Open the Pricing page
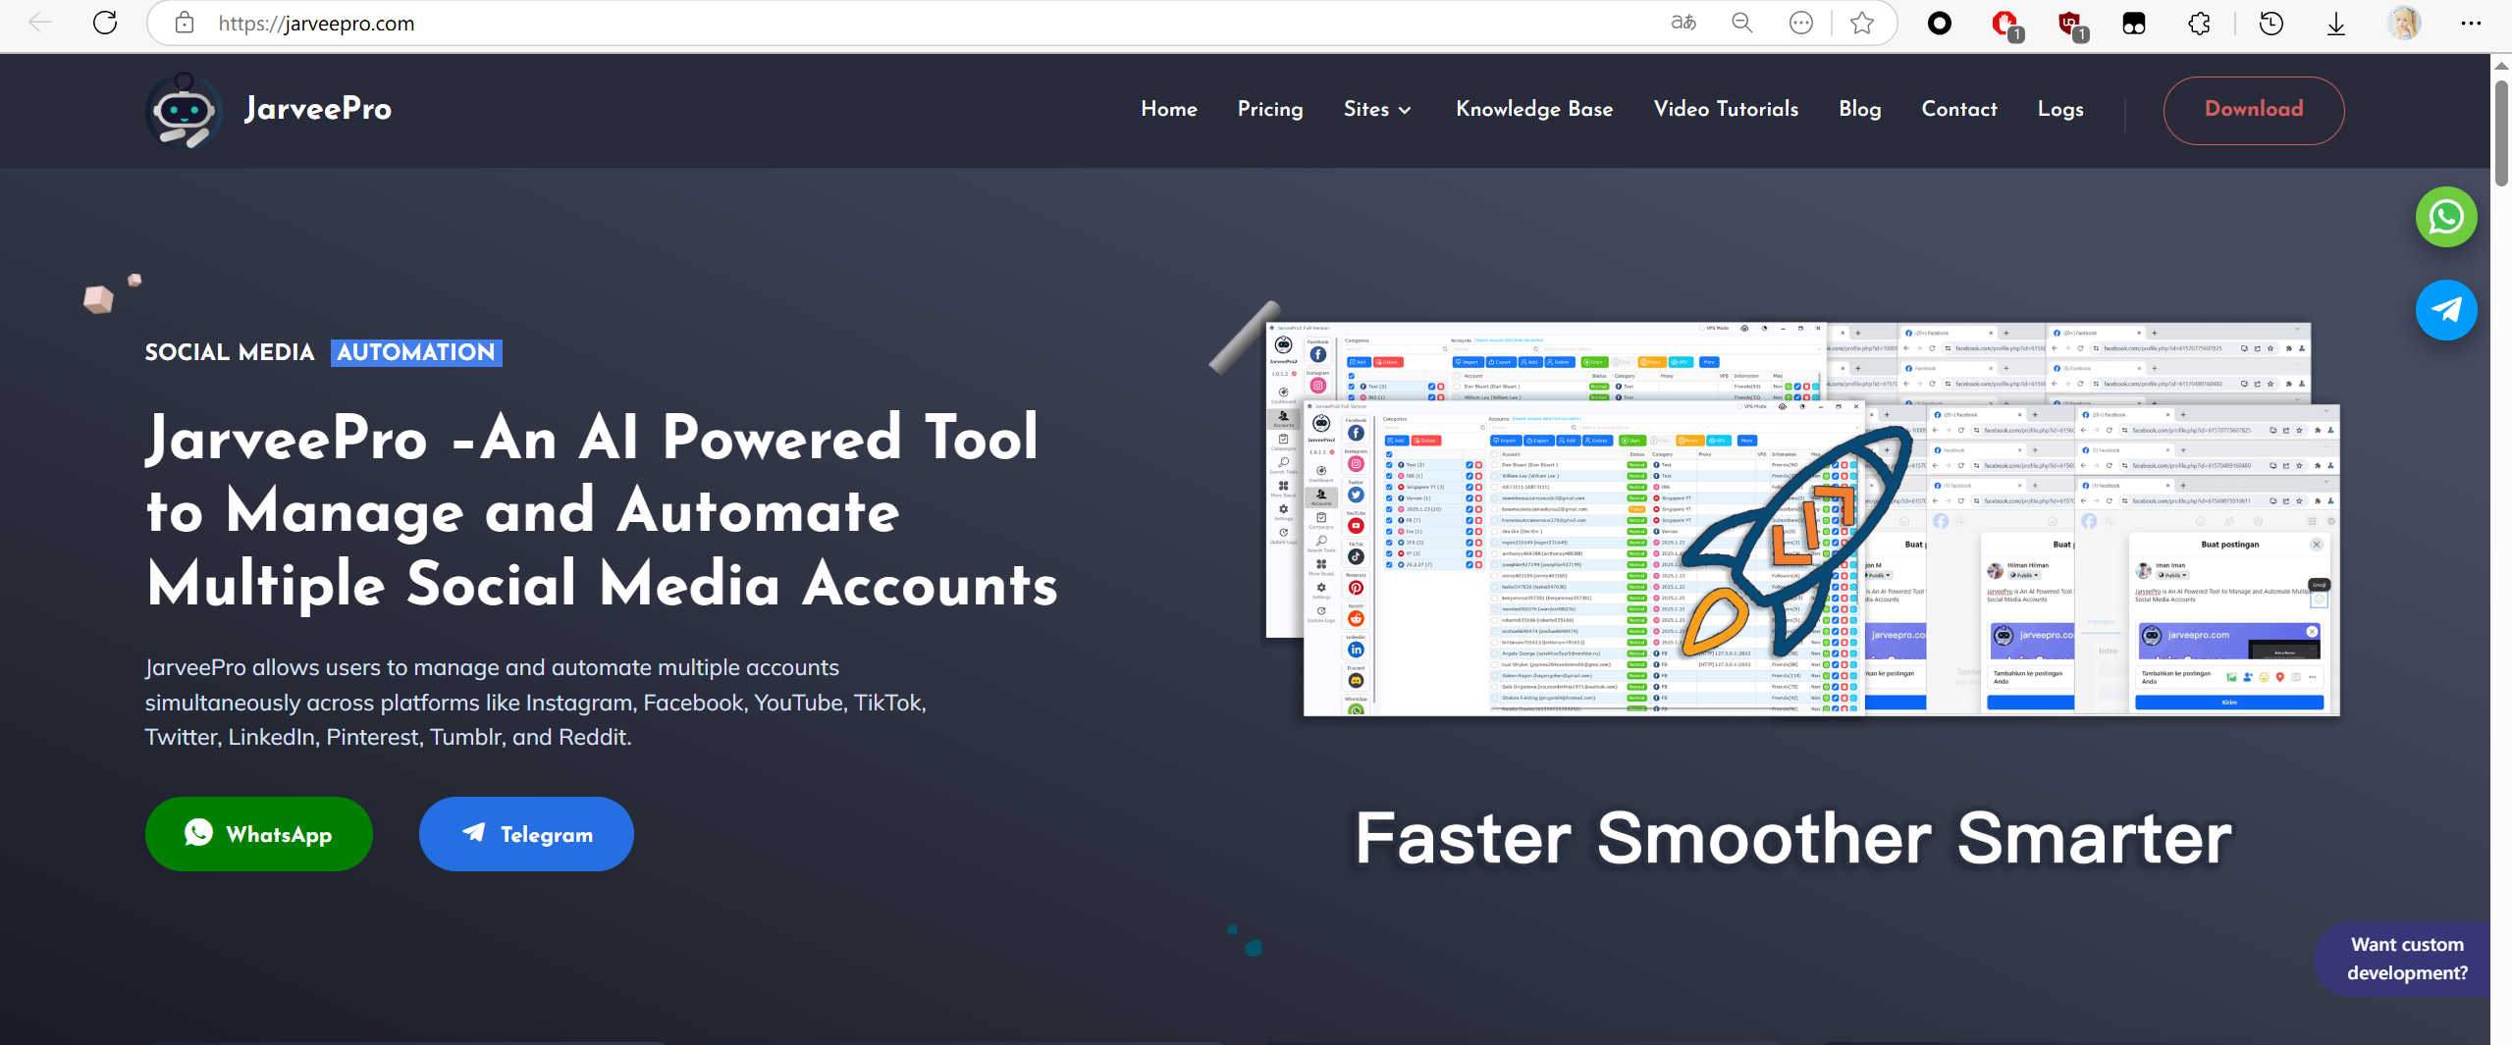Image resolution: width=2512 pixels, height=1045 pixels. point(1270,109)
